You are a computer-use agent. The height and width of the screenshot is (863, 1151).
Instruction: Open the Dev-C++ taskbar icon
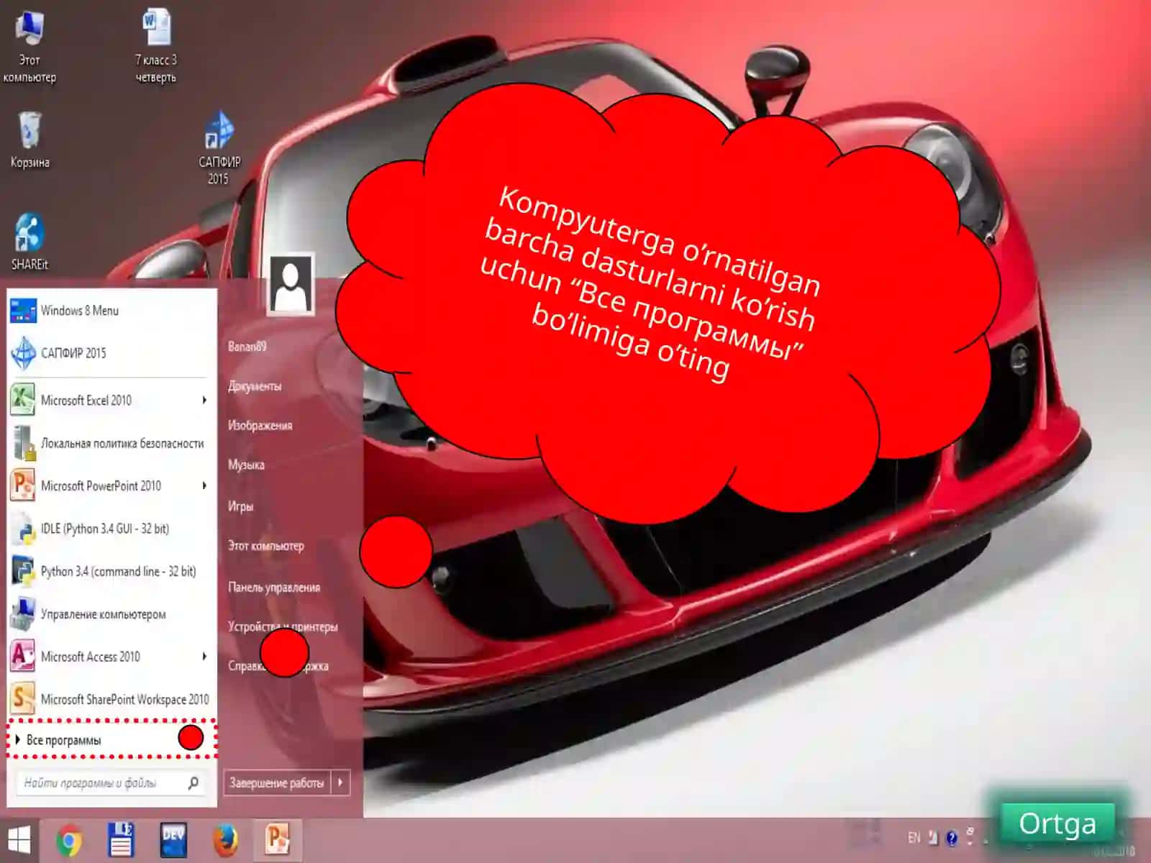click(173, 840)
